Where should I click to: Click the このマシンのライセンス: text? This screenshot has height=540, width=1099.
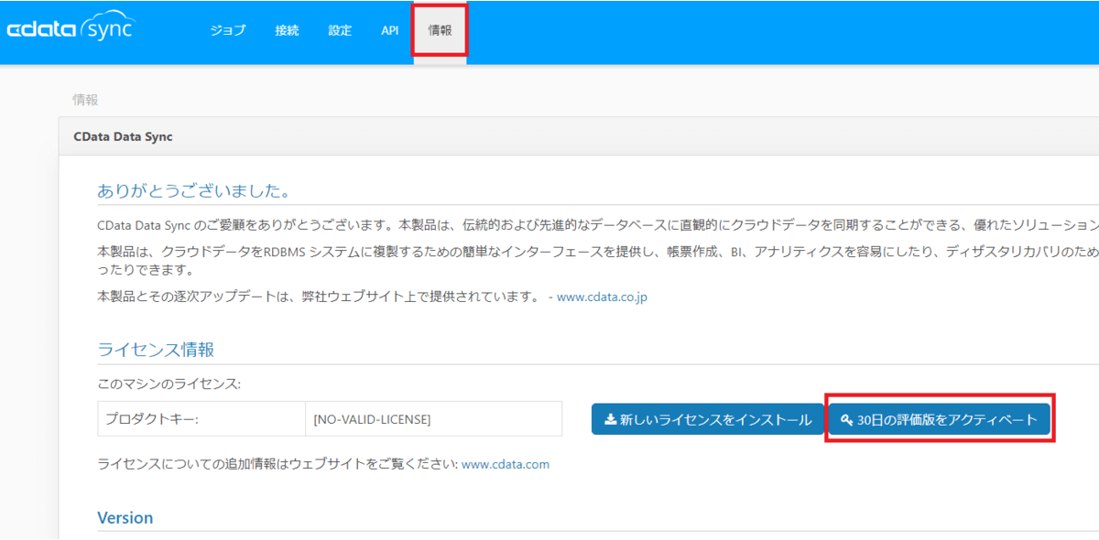(169, 383)
